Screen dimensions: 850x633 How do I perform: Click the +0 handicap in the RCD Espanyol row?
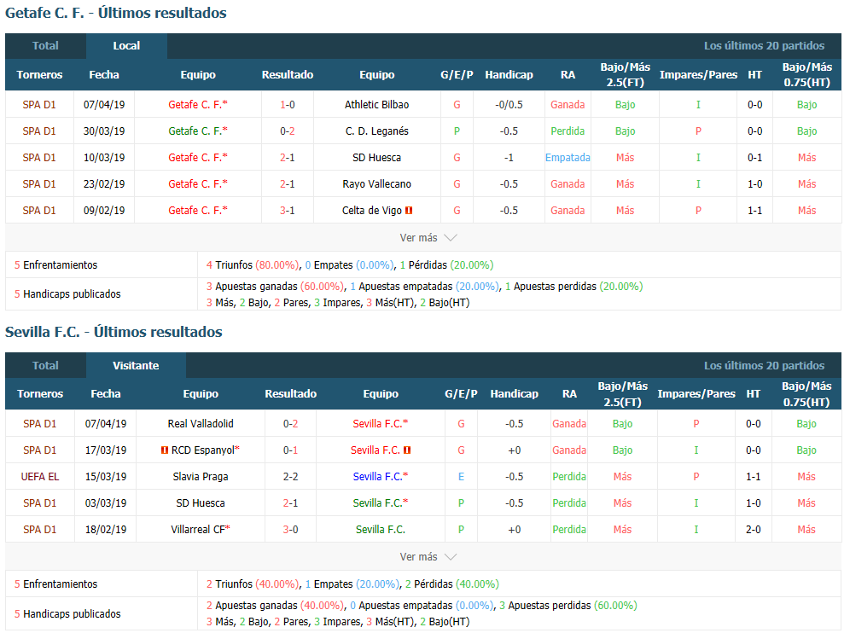(515, 450)
